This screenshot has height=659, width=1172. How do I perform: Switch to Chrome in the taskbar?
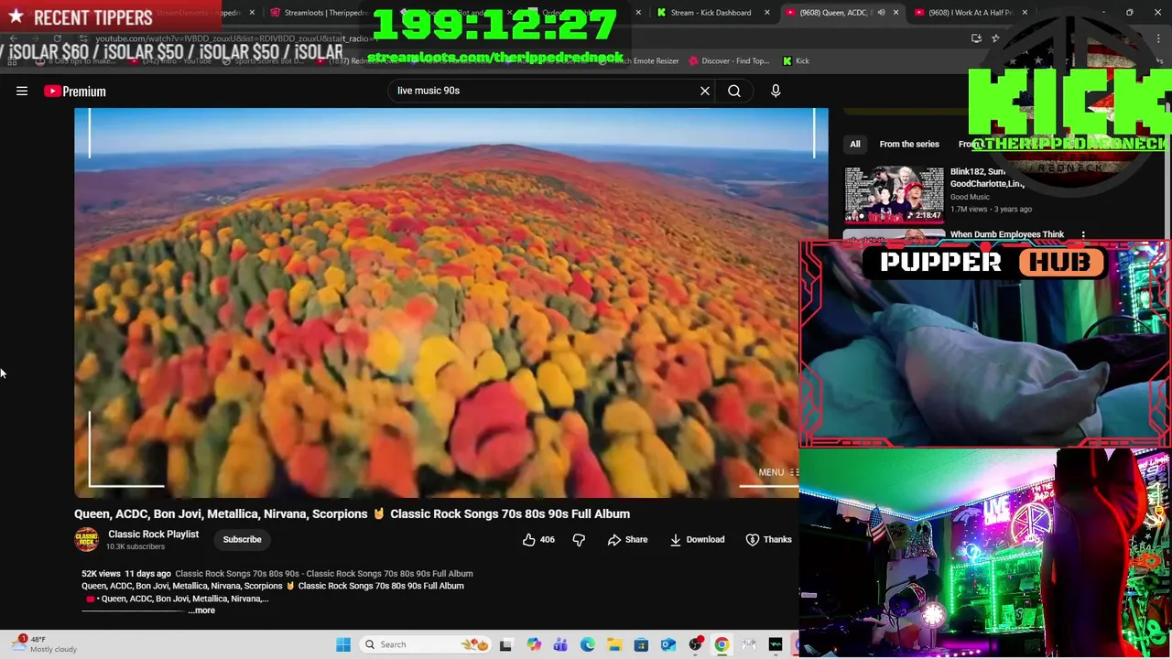(x=722, y=644)
